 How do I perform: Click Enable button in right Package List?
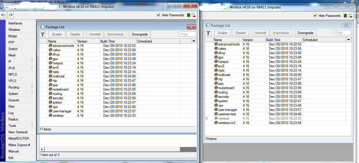coord(223,33)
